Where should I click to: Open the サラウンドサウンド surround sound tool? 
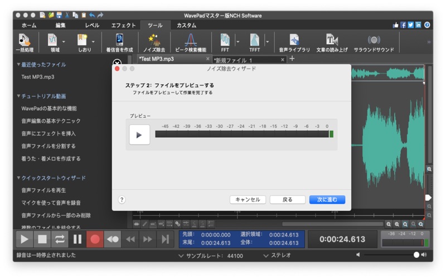click(374, 43)
